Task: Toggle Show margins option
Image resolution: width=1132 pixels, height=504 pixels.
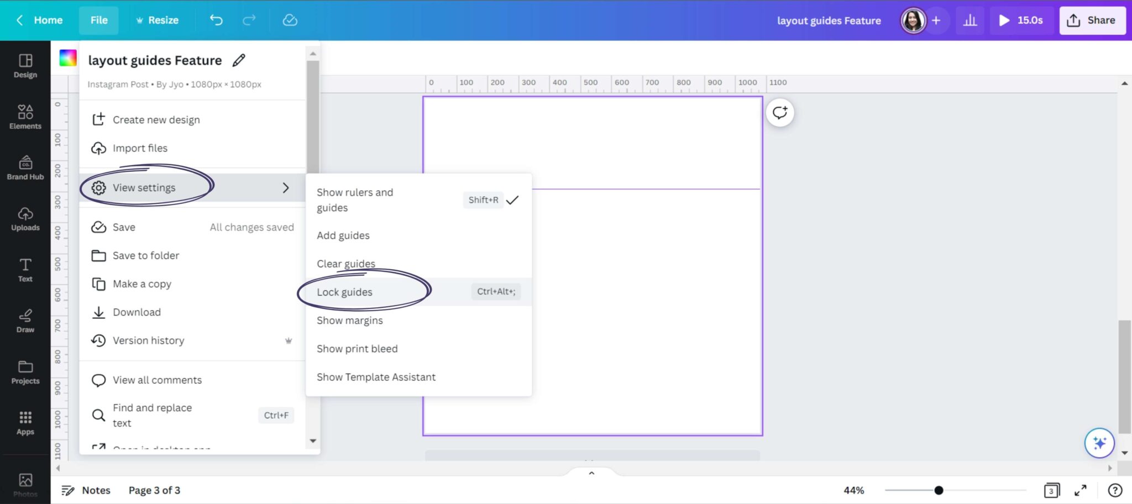Action: click(x=349, y=321)
